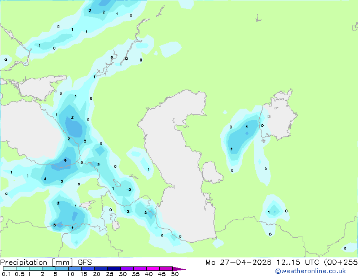Click the 10 to 15 legend swatch

coord(75,269)
